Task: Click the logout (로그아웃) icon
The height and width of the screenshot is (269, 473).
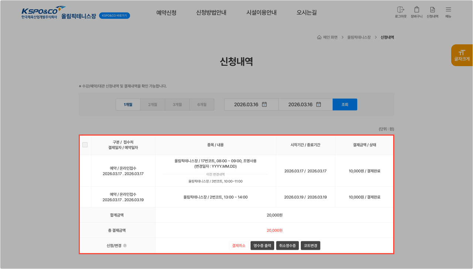Action: click(x=401, y=10)
